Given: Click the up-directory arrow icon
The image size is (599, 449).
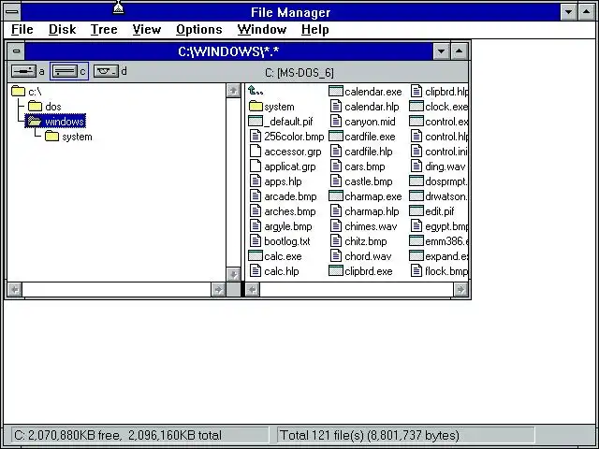Looking at the screenshot, I should point(256,91).
